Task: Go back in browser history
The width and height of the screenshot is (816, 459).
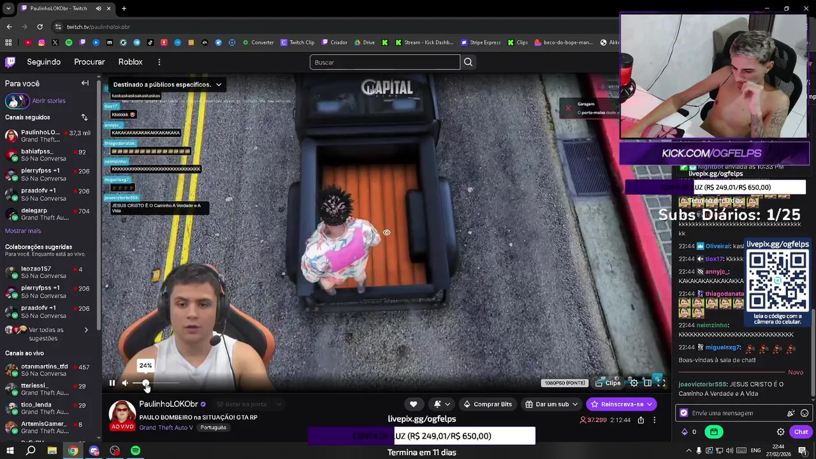Action: coord(9,27)
